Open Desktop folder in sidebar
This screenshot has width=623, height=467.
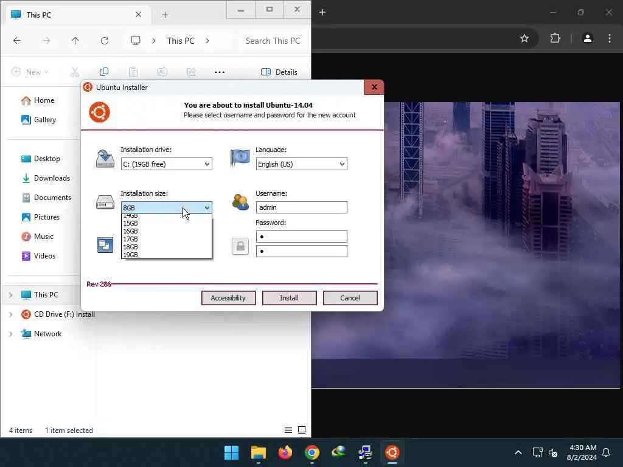point(41,159)
